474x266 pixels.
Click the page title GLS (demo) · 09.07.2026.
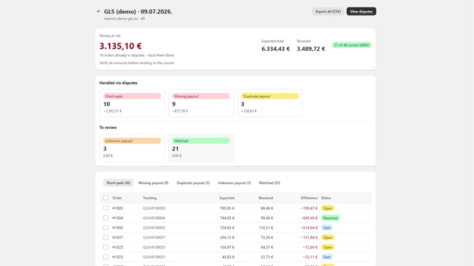[138, 11]
